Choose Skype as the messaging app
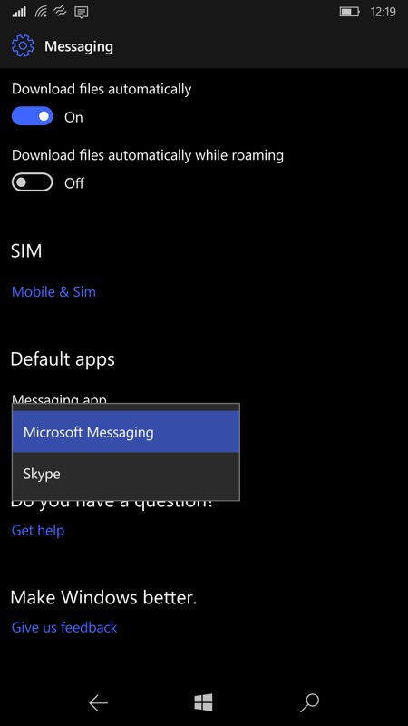408x726 pixels. click(x=126, y=474)
